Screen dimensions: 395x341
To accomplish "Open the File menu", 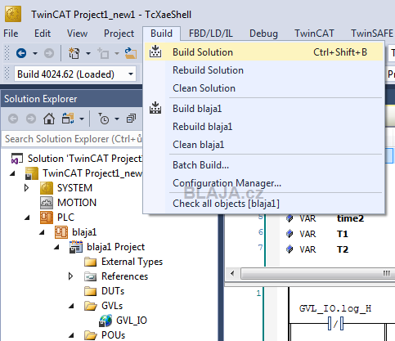I will click(x=11, y=34).
